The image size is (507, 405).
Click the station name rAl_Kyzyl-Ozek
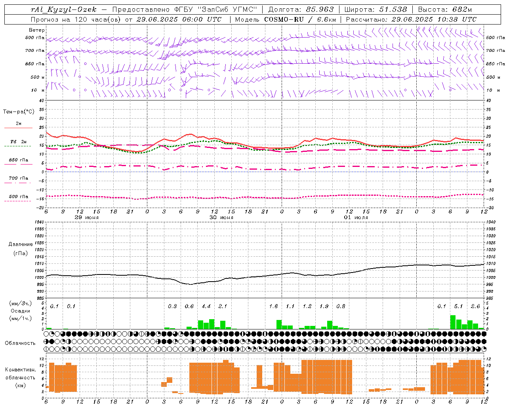tap(63, 10)
